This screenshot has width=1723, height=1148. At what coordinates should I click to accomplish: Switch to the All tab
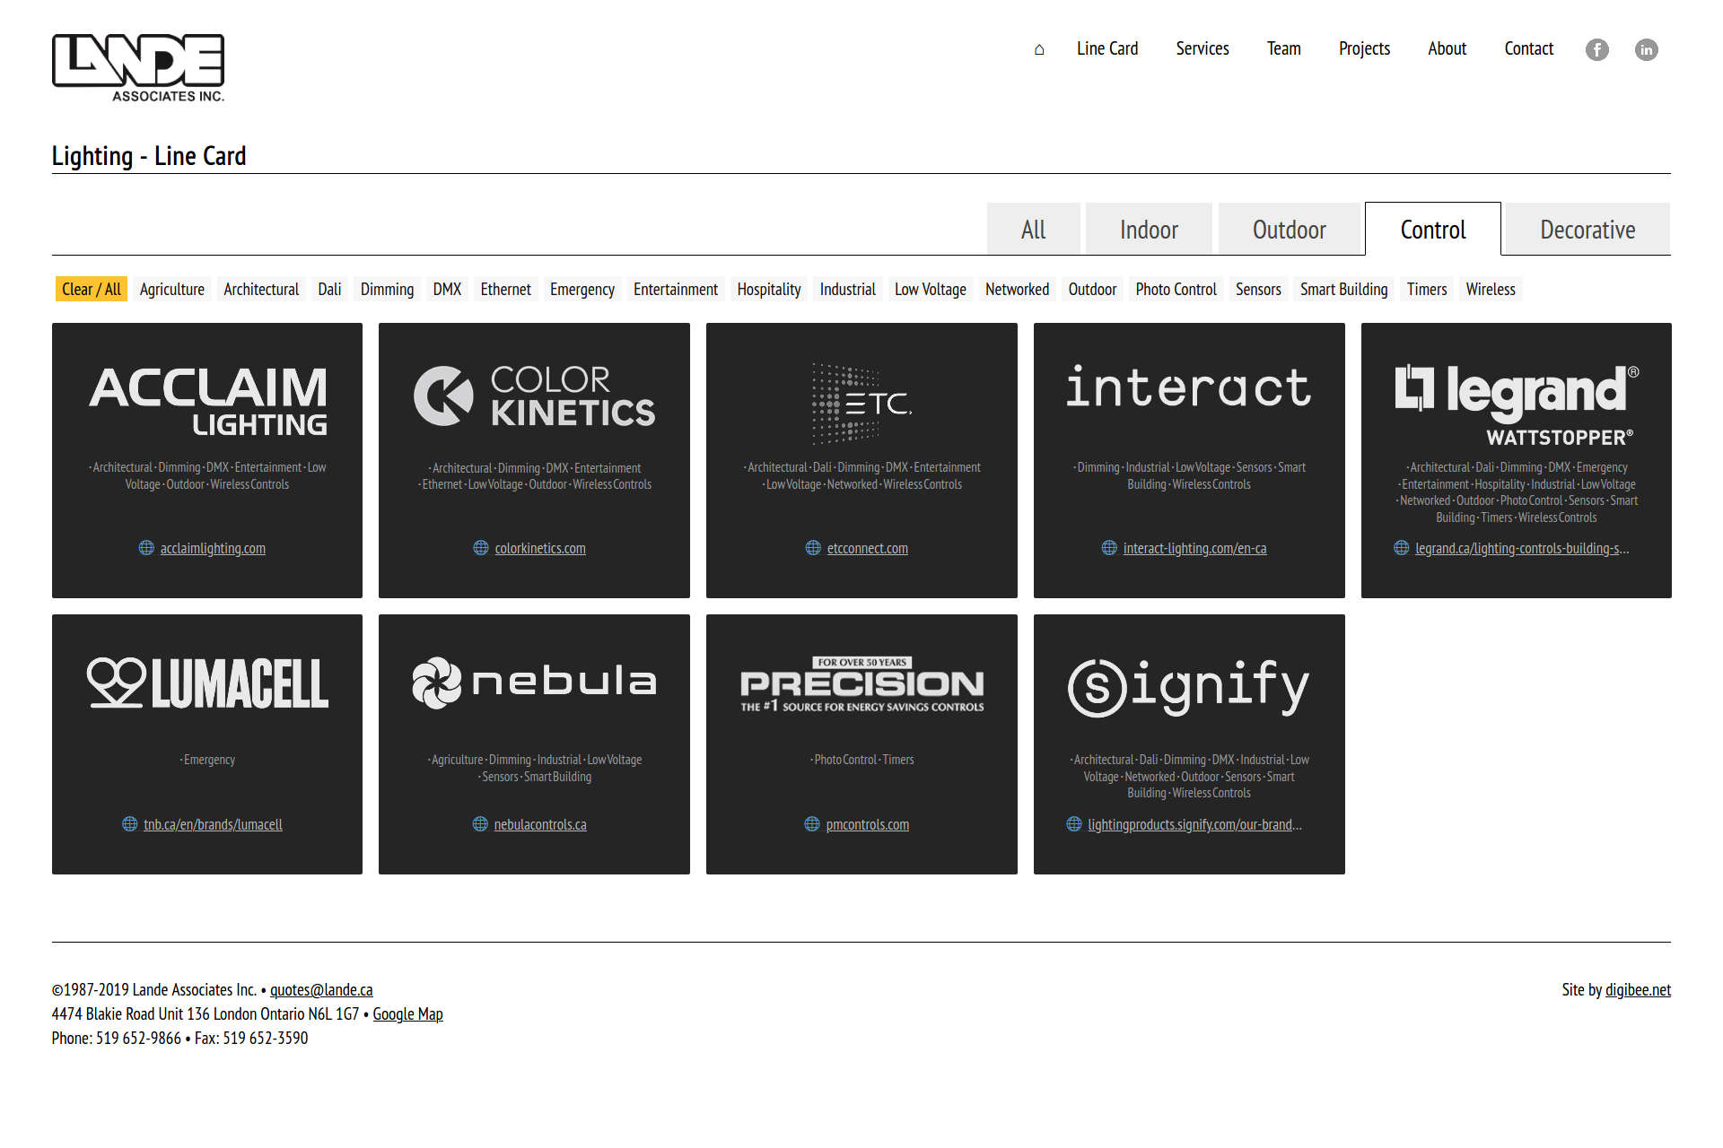pyautogui.click(x=1034, y=230)
